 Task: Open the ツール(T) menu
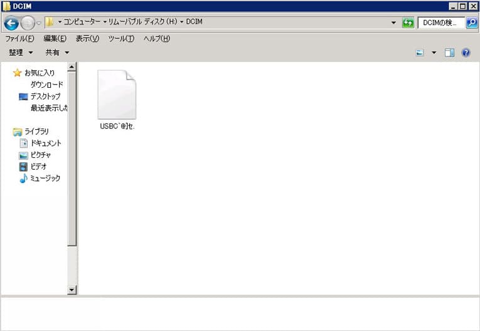[121, 39]
